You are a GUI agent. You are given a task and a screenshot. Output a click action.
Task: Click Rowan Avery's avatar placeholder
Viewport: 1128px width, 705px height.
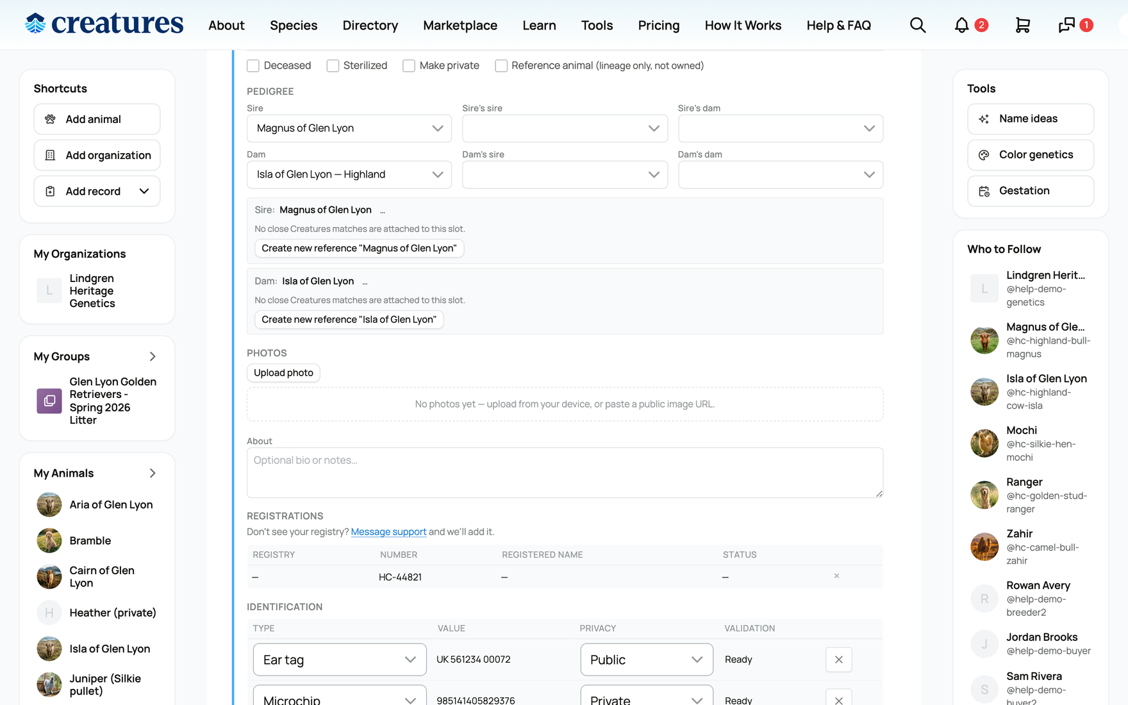(x=984, y=599)
